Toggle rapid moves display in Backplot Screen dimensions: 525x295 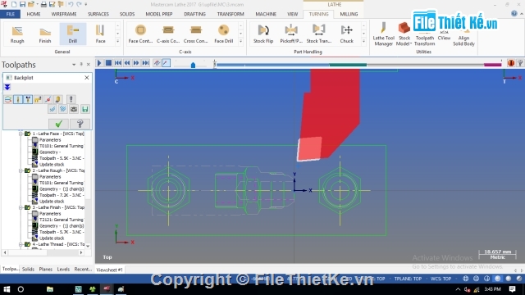tap(38, 99)
